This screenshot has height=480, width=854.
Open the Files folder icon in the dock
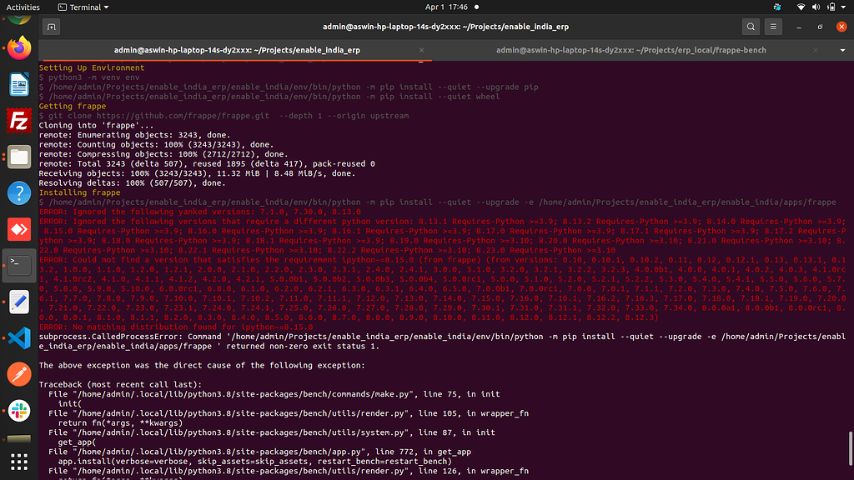[18, 157]
